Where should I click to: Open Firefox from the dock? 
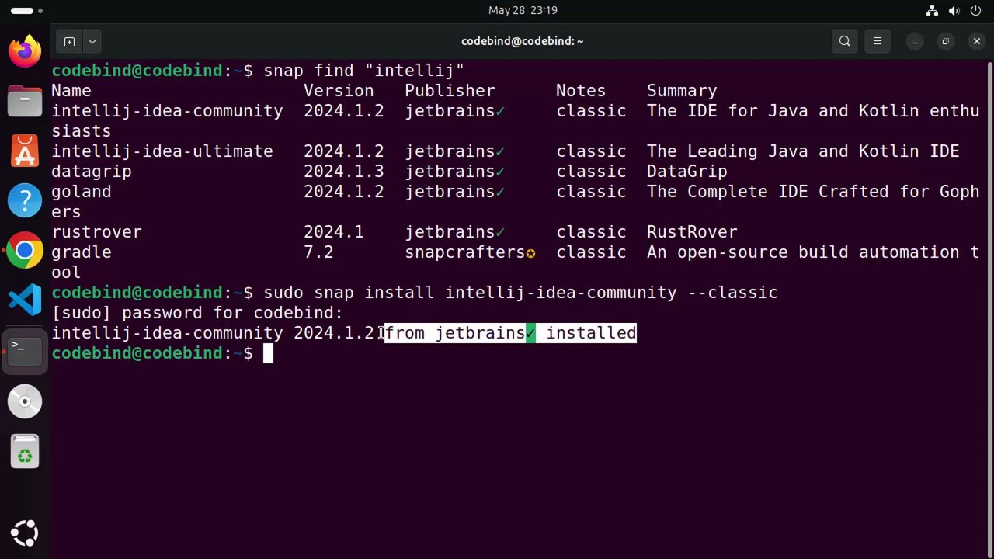click(x=25, y=51)
